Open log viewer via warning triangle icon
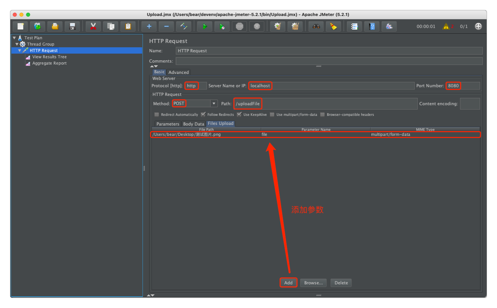497x308 pixels. (446, 26)
